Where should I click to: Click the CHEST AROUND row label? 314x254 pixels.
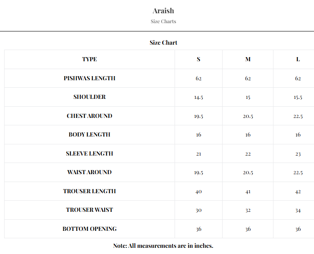pyautogui.click(x=89, y=116)
